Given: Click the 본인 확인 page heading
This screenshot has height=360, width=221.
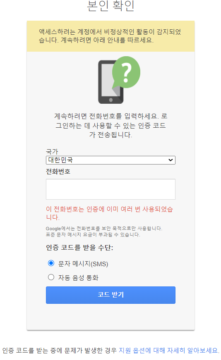Looking at the screenshot, I should 110,6.
